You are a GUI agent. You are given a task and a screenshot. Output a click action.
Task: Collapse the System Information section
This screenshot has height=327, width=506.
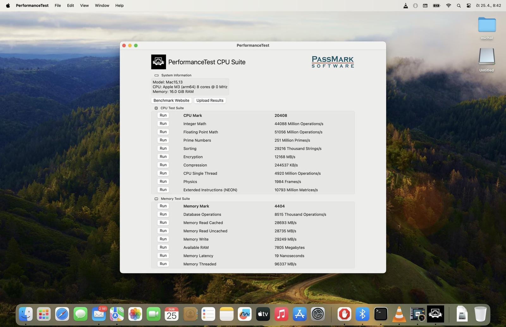[157, 75]
